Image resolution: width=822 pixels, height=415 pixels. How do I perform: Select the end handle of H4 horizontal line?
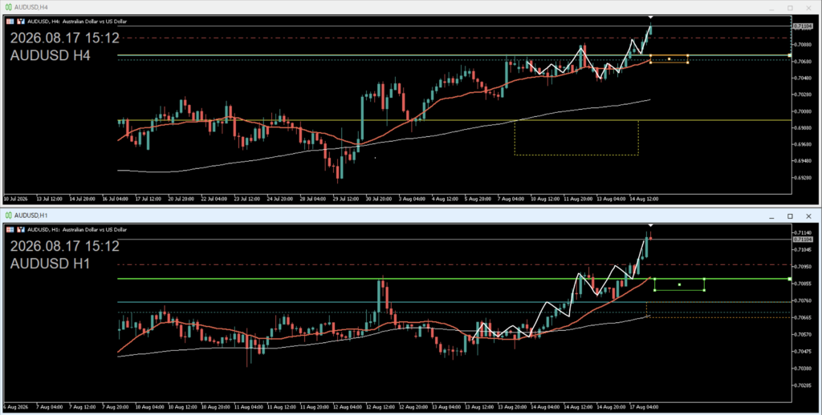tap(790, 55)
